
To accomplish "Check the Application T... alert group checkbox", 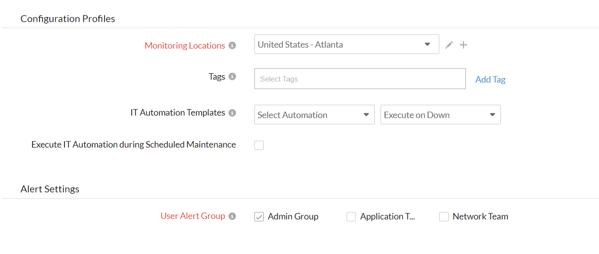I will point(351,217).
